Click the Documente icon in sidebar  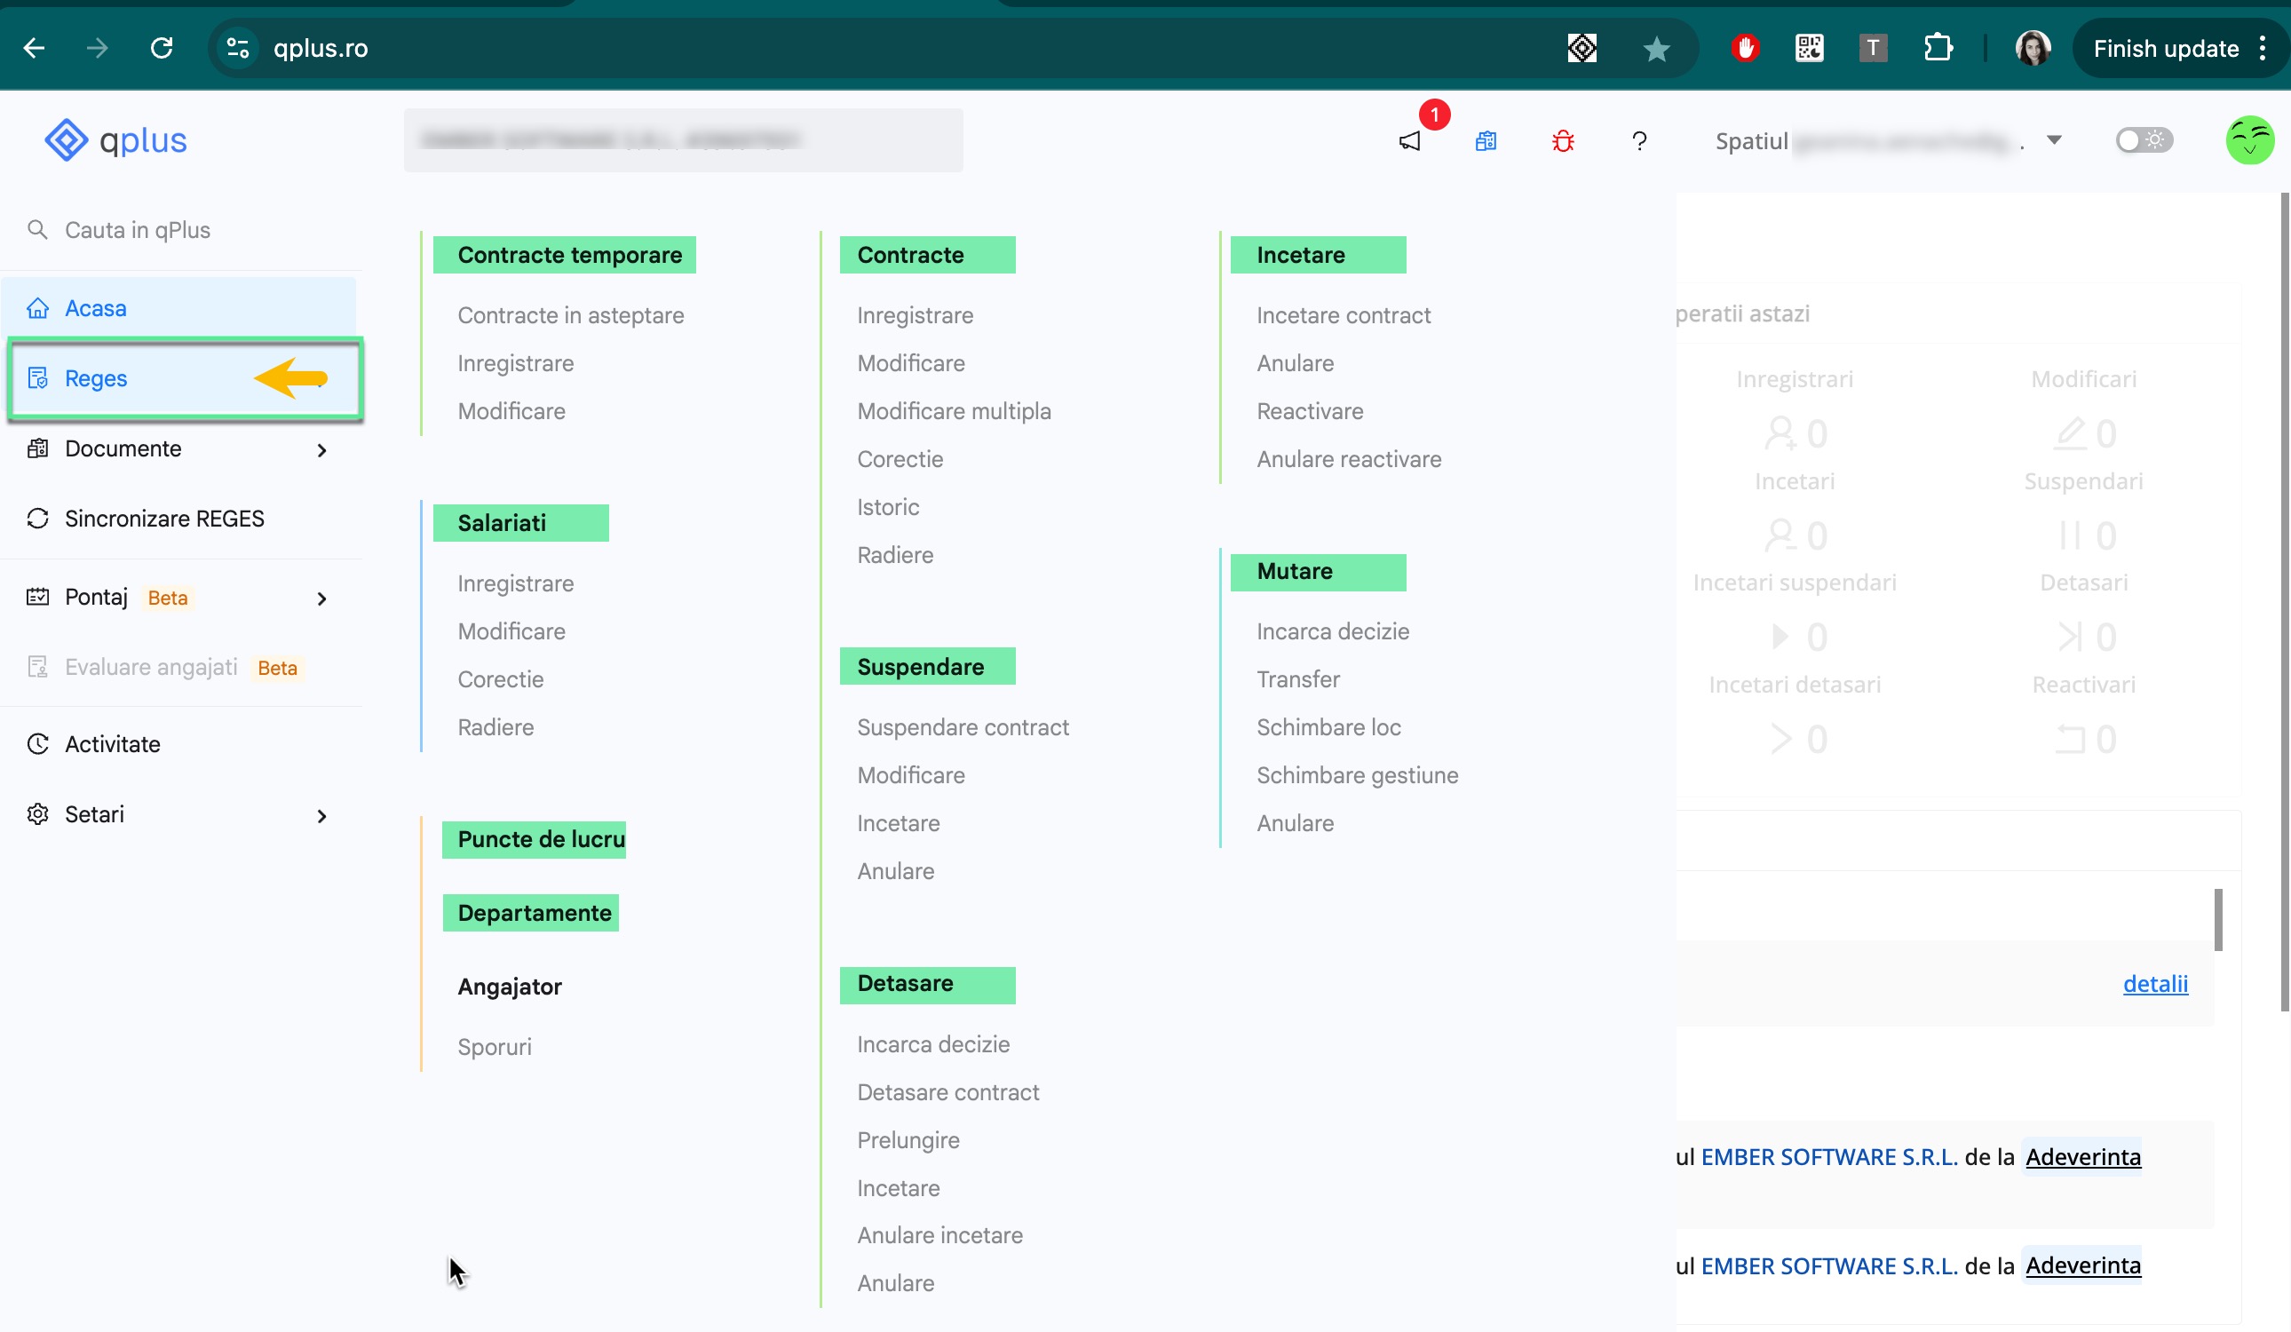[37, 448]
